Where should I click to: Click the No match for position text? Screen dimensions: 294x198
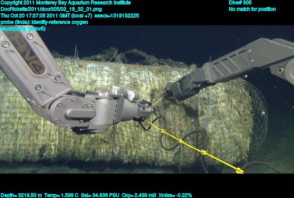point(252,9)
